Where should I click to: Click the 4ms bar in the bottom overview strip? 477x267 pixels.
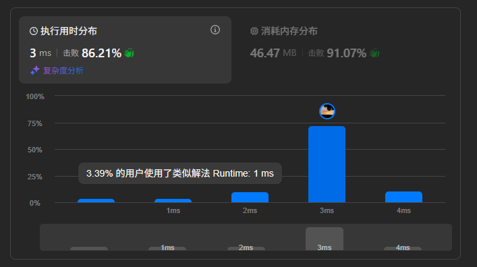[x=403, y=249]
